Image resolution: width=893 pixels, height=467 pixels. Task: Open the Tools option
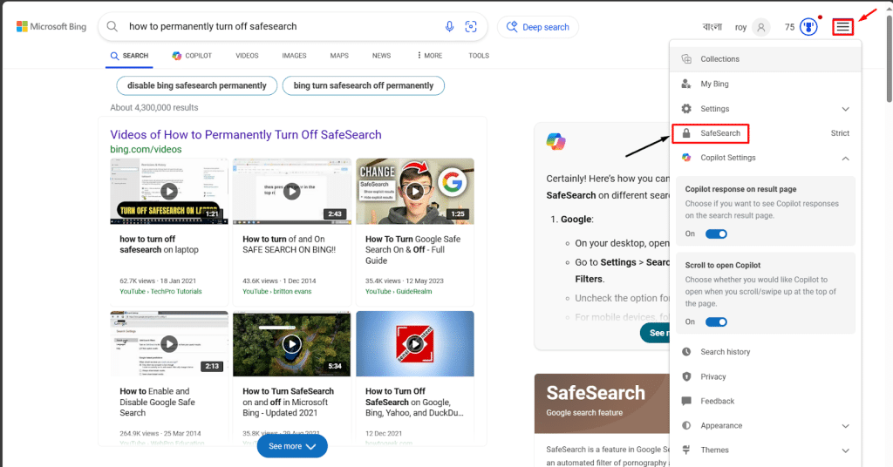(479, 56)
